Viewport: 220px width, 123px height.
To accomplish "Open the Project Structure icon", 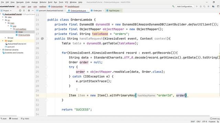I will tap(213, 6).
